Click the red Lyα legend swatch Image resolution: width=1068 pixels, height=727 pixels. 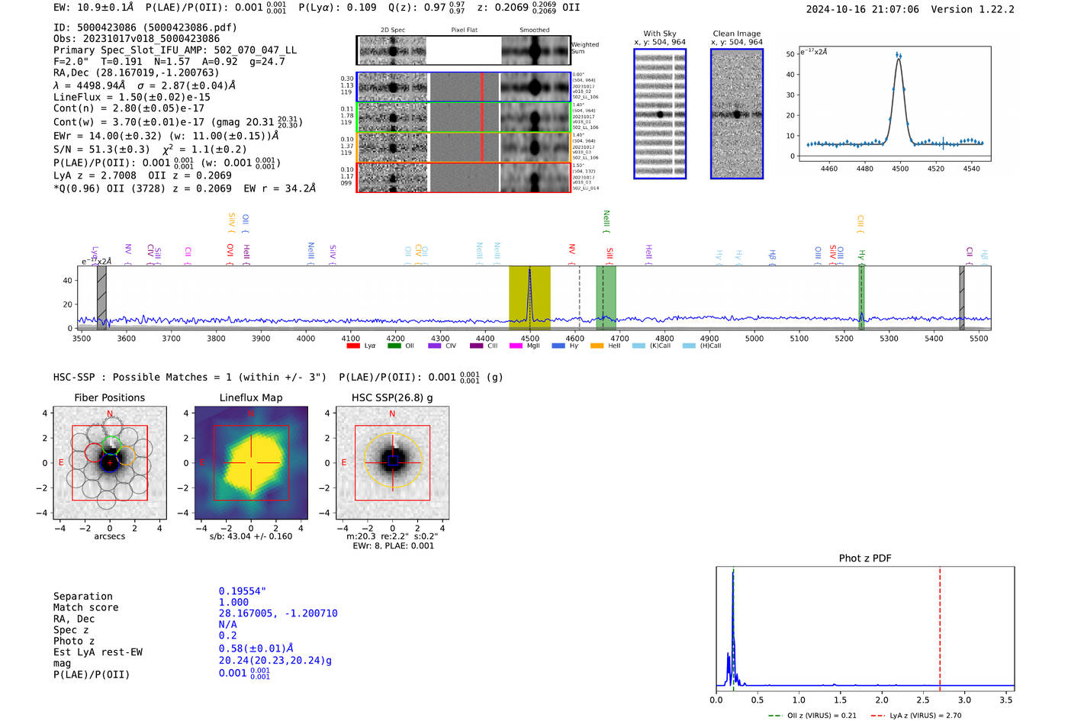pyautogui.click(x=353, y=346)
